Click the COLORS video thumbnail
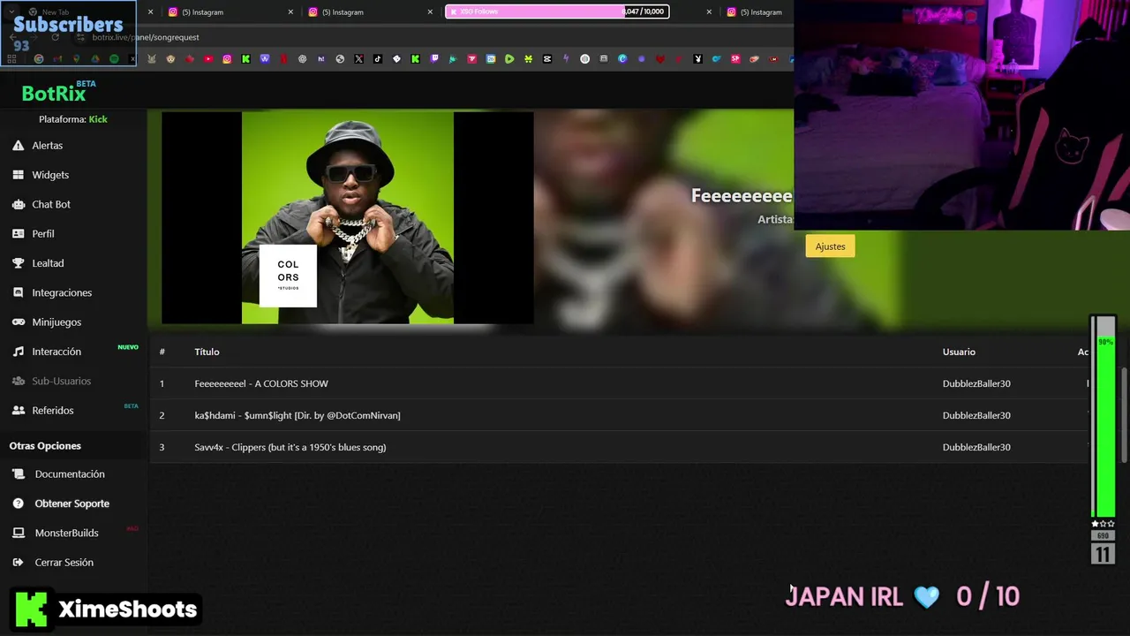 [347, 217]
